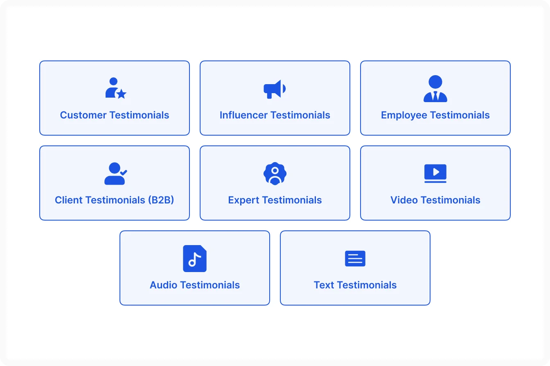Click the person with star Customer Testimonials icon

coord(115,87)
